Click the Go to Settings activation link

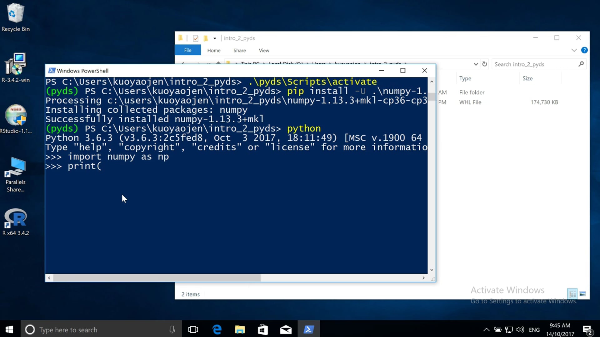pos(524,301)
